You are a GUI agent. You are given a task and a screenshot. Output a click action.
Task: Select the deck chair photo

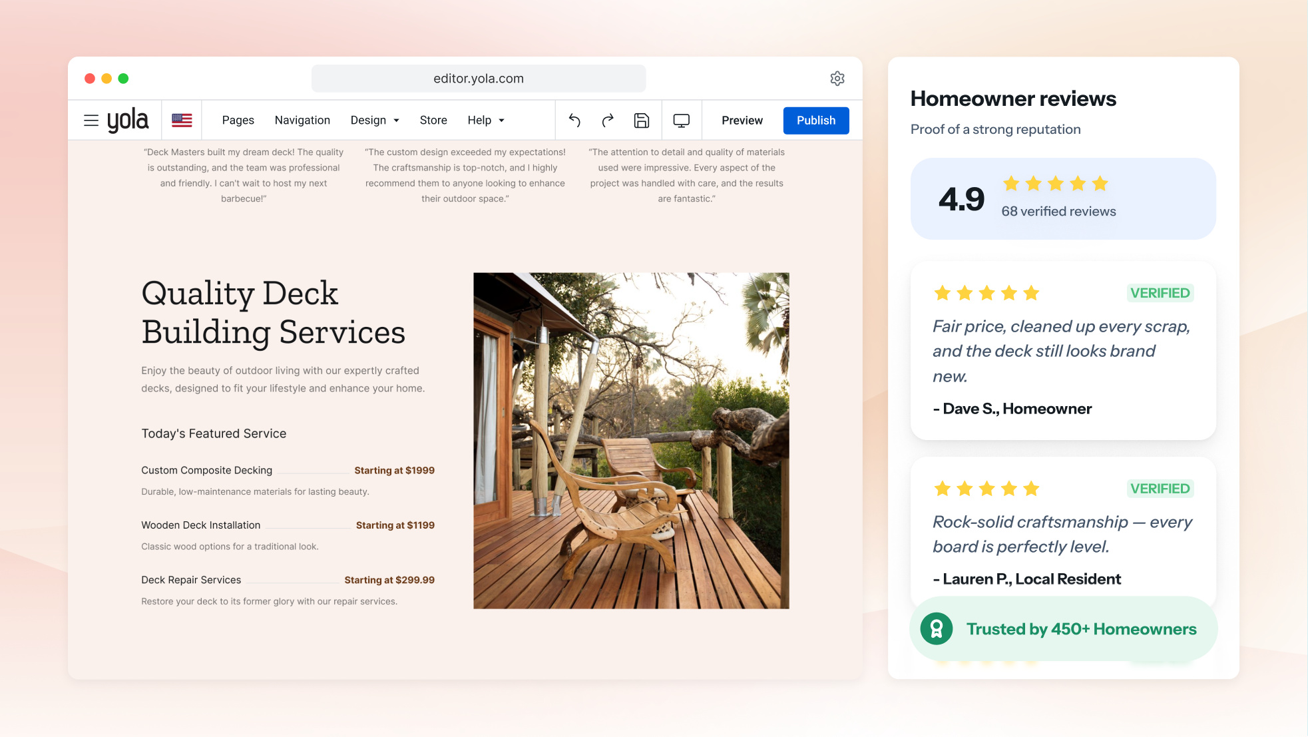[631, 441]
